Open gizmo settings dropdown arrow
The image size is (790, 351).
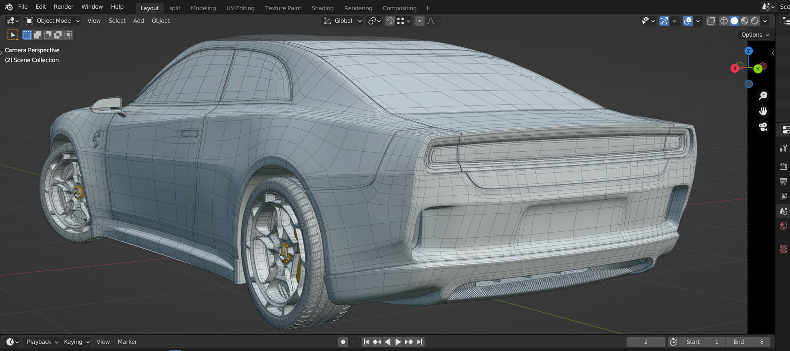[x=674, y=21]
